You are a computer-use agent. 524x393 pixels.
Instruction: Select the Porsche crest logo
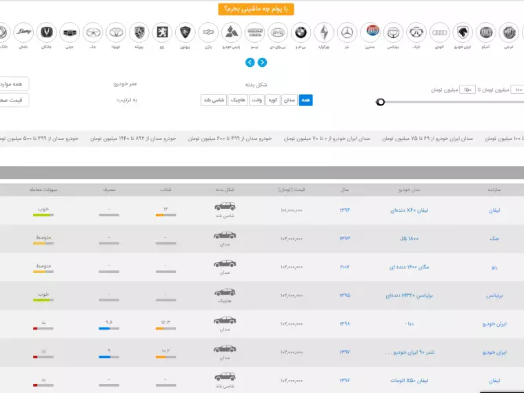click(x=139, y=32)
